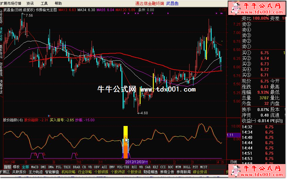Click the 抄底: -15.00 label
Screen dimensions: 287x179
click(x=85, y=120)
